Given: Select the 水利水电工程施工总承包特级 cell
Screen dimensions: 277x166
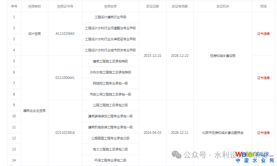Looking at the screenshot, I should click(110, 72).
